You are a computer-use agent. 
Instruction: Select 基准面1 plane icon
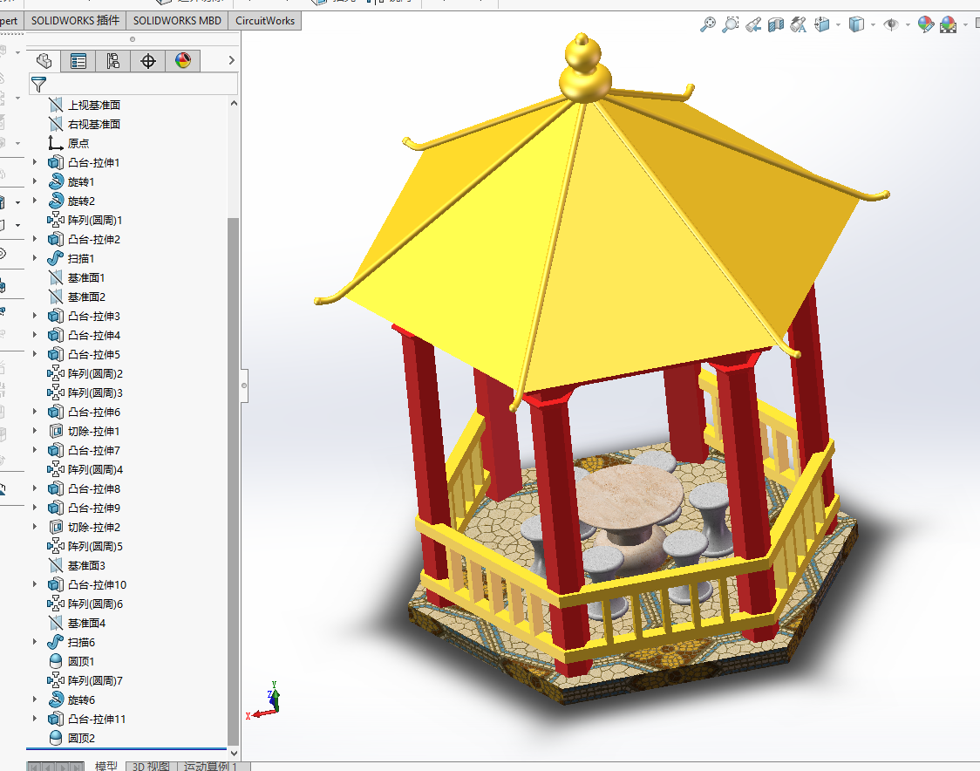[x=56, y=277]
